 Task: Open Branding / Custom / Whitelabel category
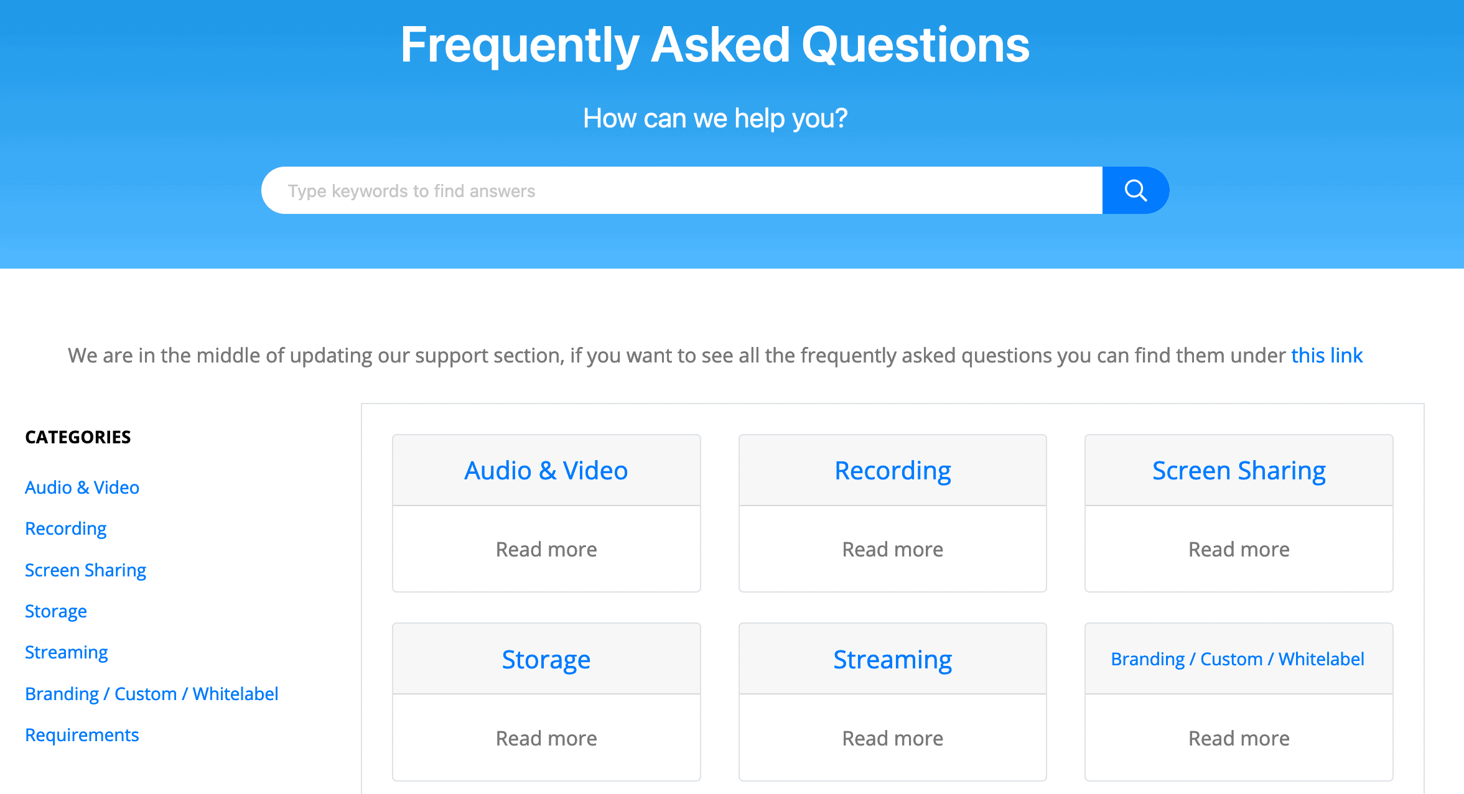pos(151,693)
